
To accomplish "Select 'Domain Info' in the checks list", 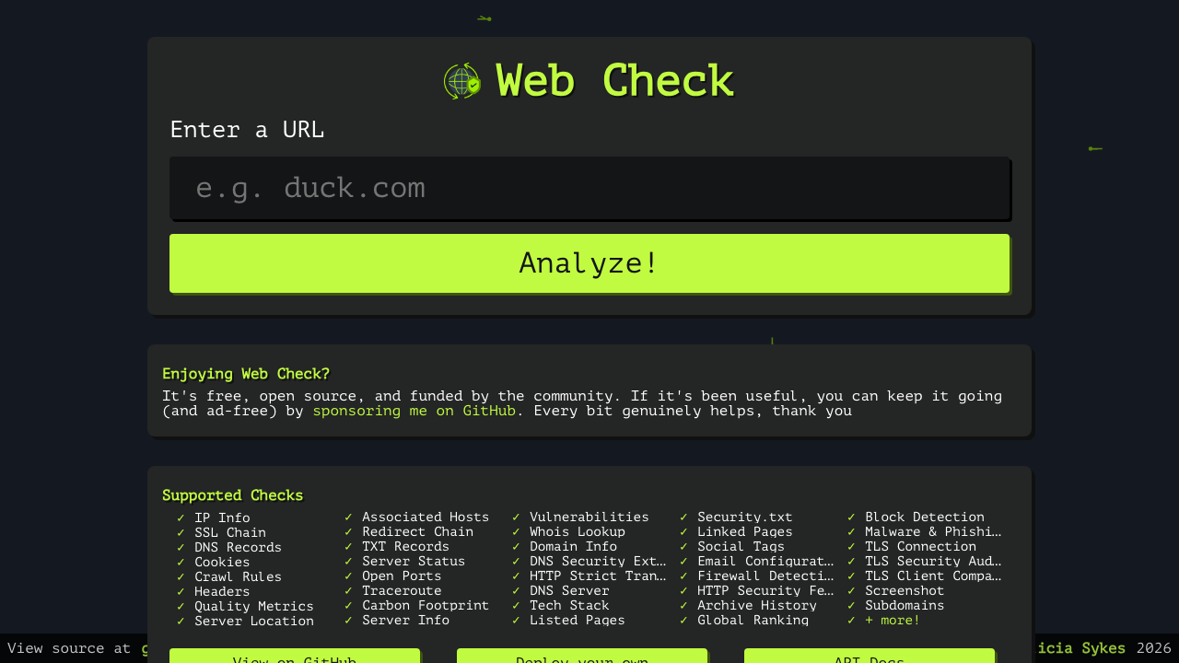I will pos(573,546).
